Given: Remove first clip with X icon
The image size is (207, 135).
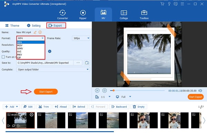Looking at the screenshot, I should 31,115.
